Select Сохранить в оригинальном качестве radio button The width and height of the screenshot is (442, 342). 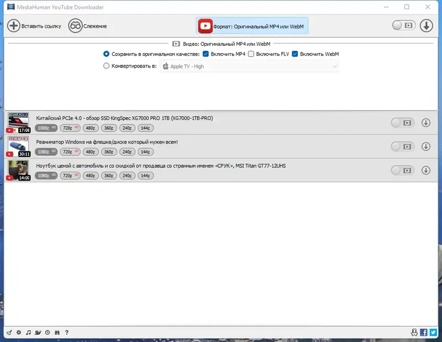tap(106, 54)
